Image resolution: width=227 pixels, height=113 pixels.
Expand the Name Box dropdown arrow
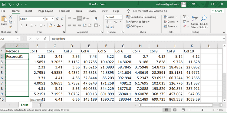point(18,39)
